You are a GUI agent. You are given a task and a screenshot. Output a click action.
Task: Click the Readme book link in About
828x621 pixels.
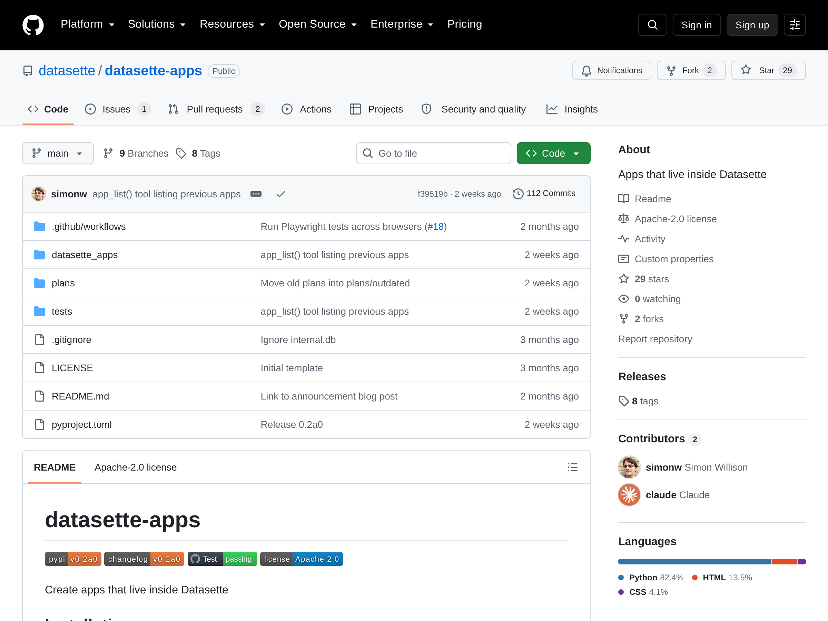click(x=644, y=199)
